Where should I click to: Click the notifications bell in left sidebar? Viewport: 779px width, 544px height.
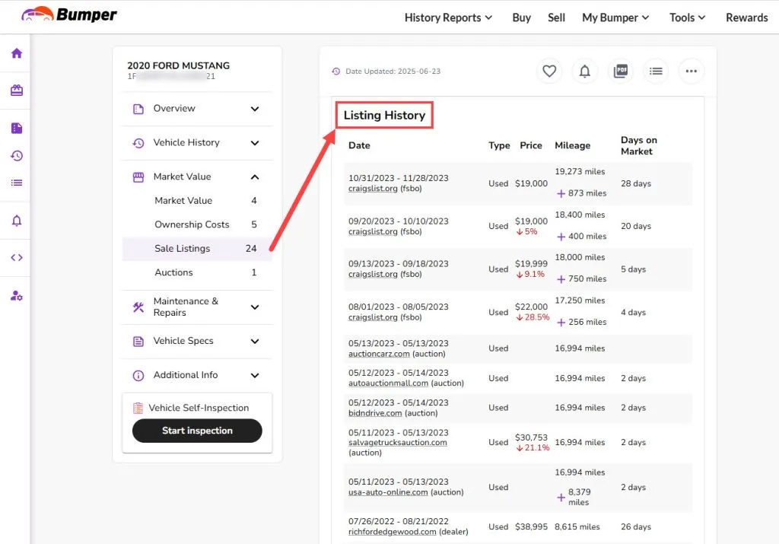[x=17, y=221]
